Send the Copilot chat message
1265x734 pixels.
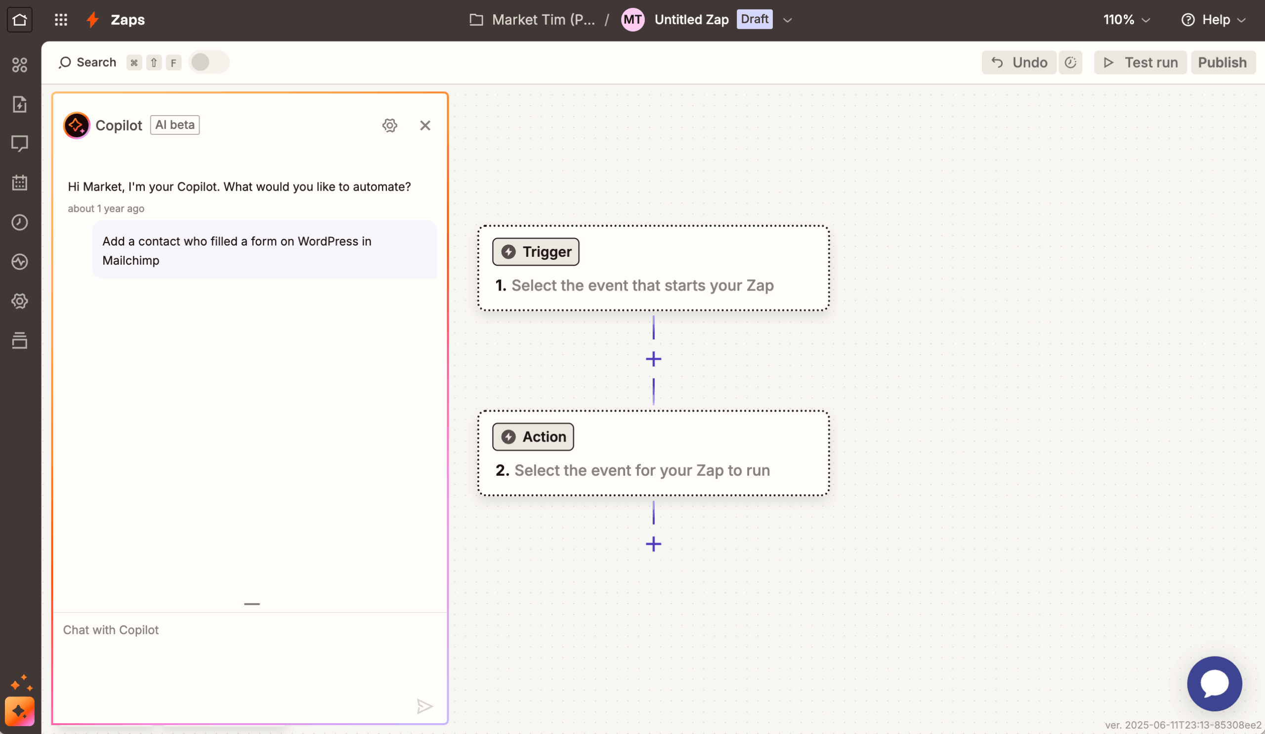(424, 706)
